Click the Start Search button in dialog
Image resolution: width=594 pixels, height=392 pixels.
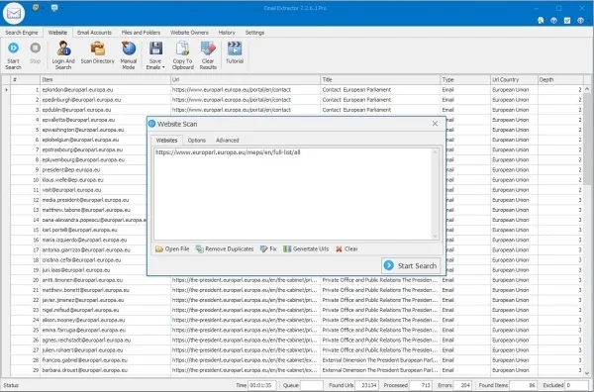(411, 265)
